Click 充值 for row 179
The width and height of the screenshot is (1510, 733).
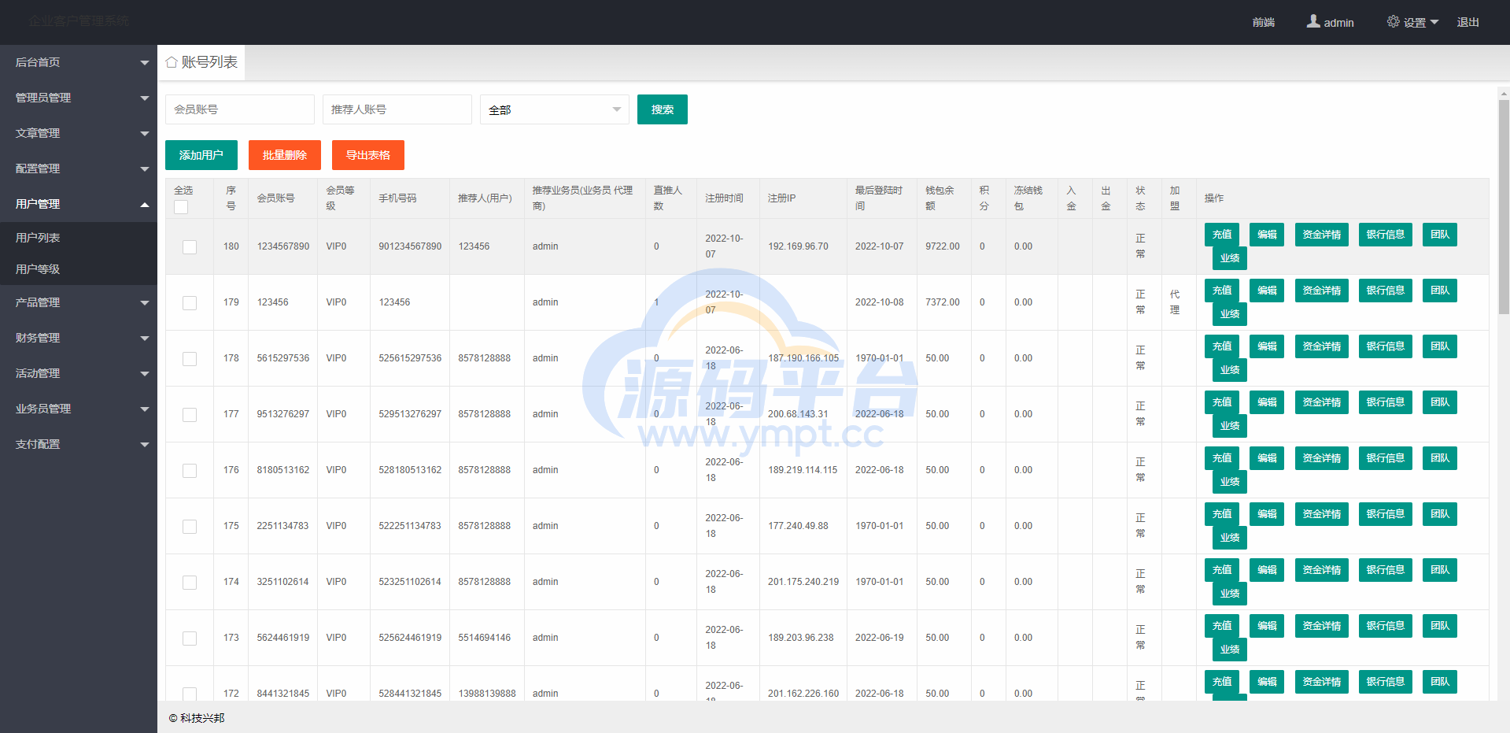coord(1222,291)
